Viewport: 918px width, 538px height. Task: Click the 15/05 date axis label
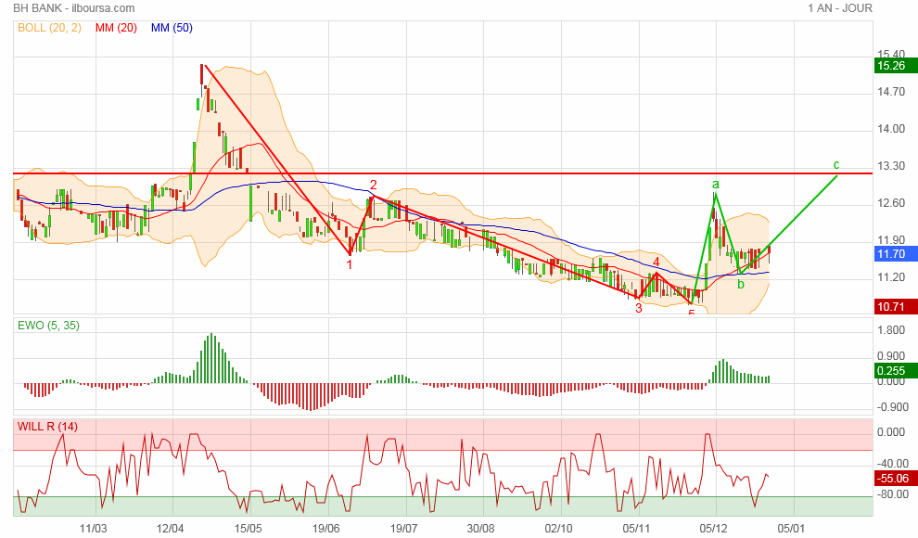249,529
